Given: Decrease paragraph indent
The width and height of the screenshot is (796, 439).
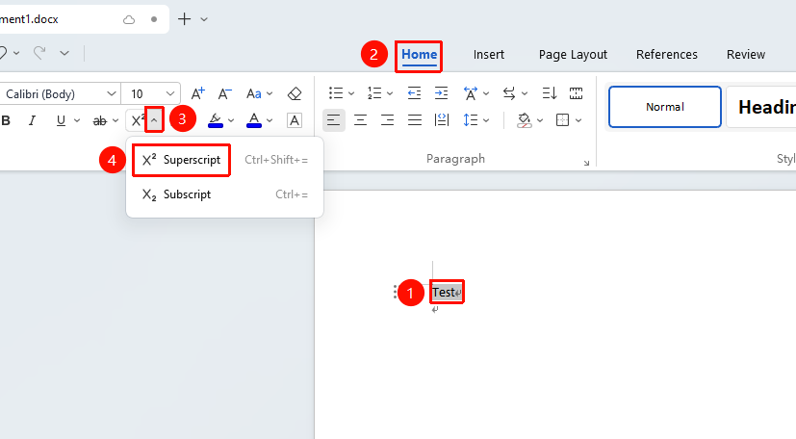Looking at the screenshot, I should click(x=414, y=93).
